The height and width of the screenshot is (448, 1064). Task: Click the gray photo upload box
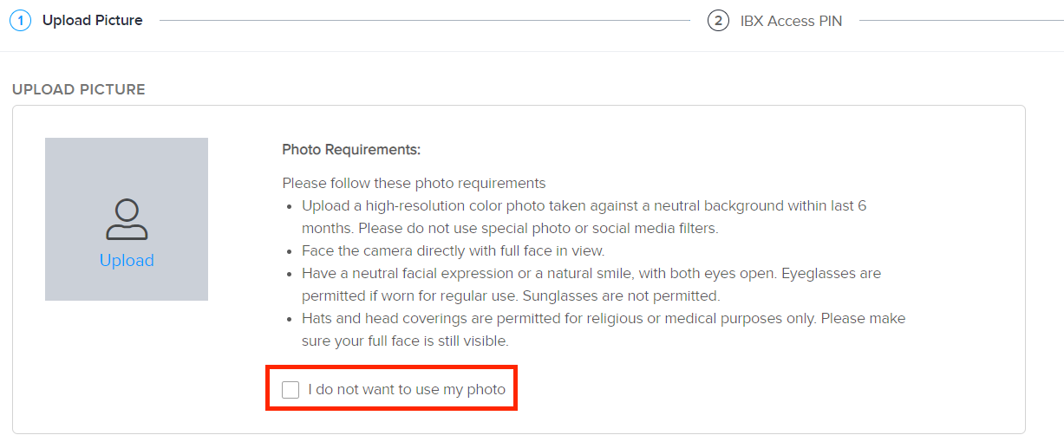[x=127, y=219]
